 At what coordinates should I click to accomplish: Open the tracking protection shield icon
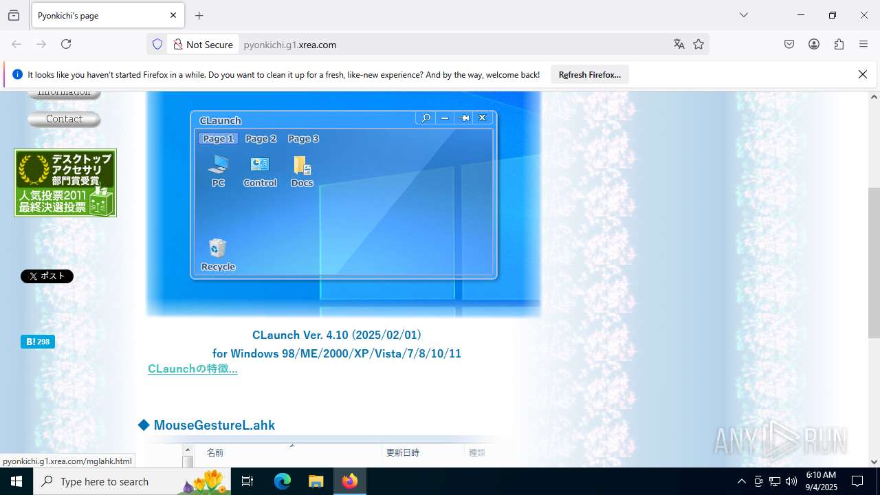coord(157,44)
